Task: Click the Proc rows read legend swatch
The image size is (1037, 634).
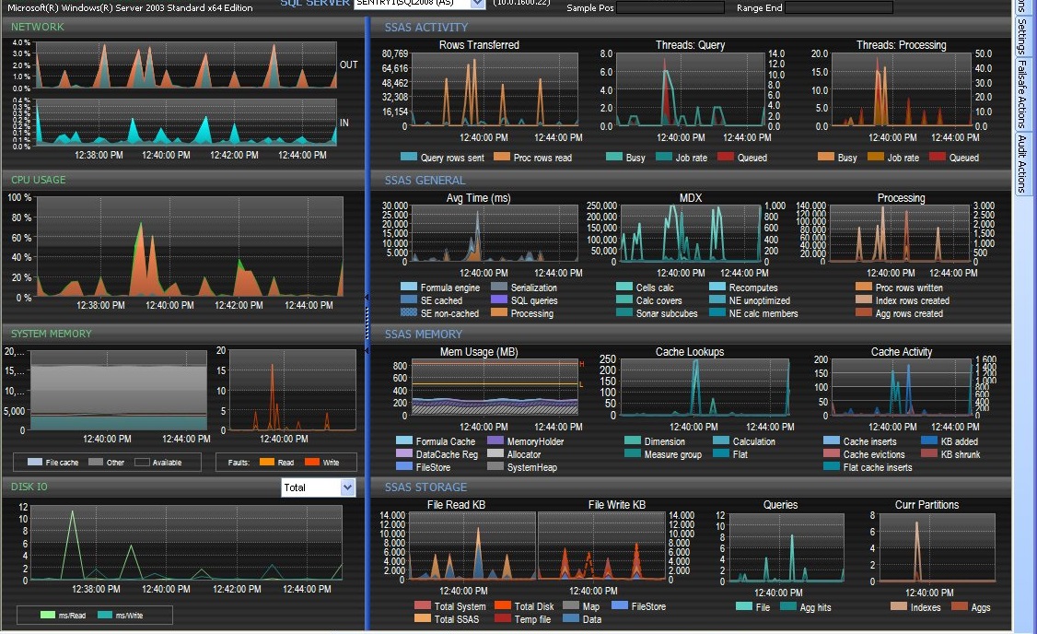Action: tap(502, 158)
